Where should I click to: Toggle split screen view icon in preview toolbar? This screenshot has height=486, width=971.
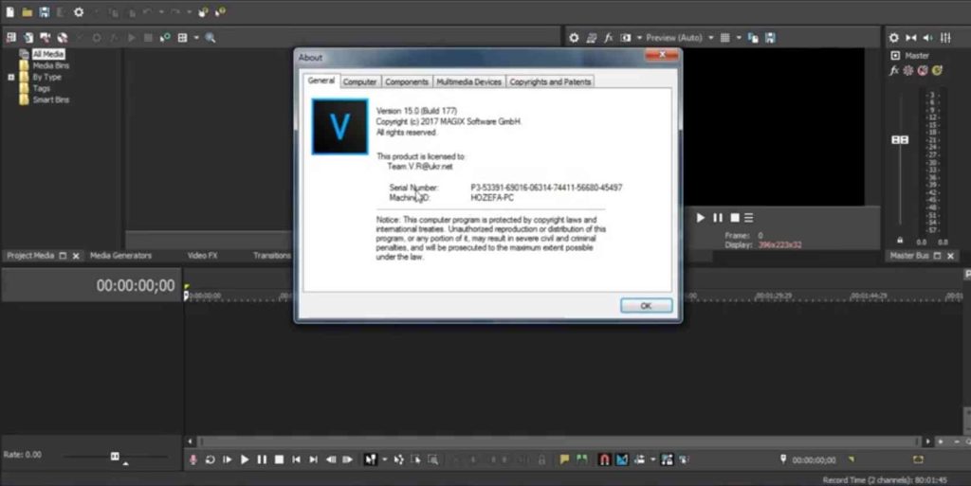626,38
